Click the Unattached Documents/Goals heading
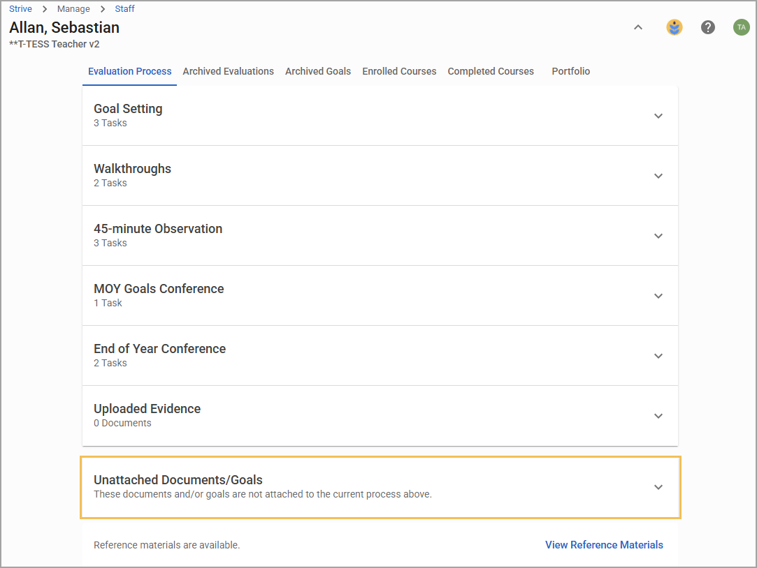The width and height of the screenshot is (757, 568). click(178, 480)
